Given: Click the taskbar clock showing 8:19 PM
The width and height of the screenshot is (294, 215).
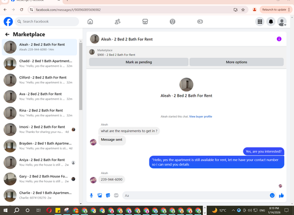Looking at the screenshot, I should click(x=274, y=210).
